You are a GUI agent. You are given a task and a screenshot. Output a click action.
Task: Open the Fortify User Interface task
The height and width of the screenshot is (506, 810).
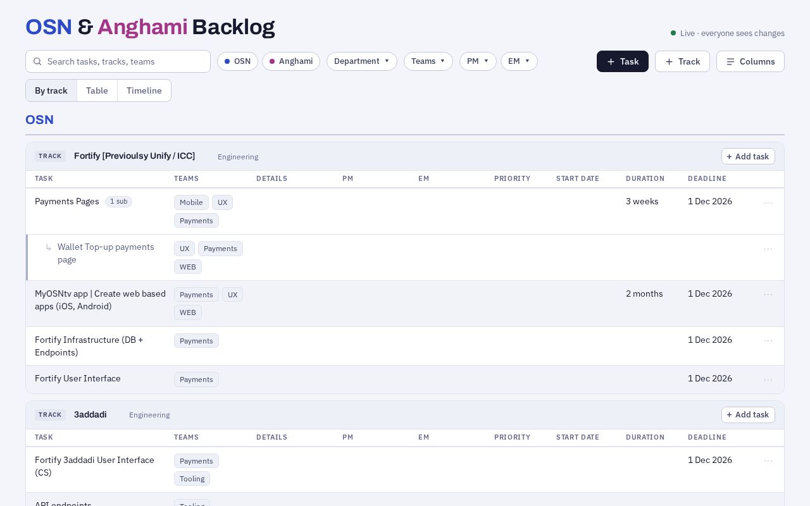pos(78,378)
